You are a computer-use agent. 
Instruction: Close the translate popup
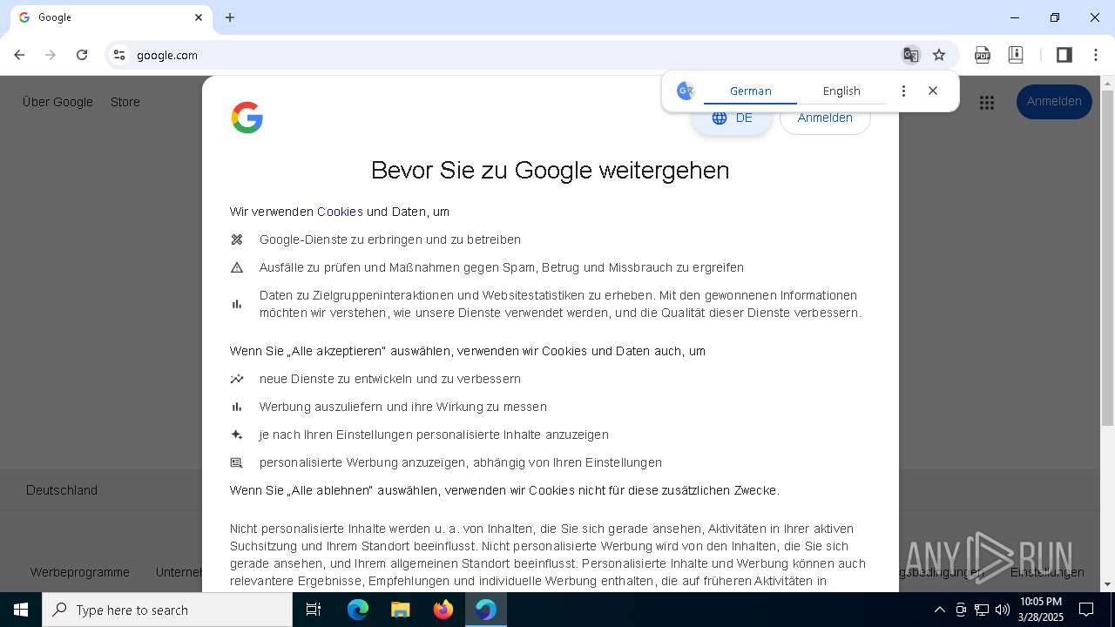coord(933,91)
